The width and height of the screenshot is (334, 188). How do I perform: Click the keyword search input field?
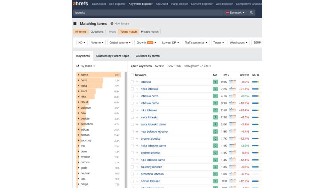point(148,13)
